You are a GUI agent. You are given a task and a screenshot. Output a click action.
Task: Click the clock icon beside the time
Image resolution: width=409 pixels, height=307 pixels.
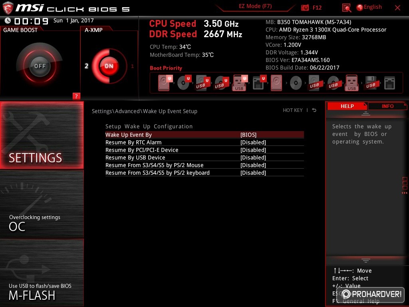(8, 20)
